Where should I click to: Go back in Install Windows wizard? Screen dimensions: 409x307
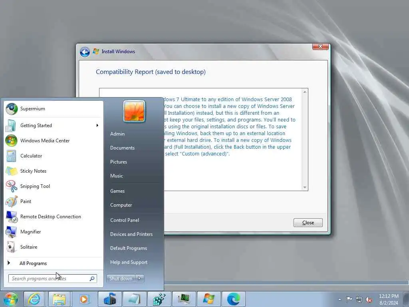85,52
